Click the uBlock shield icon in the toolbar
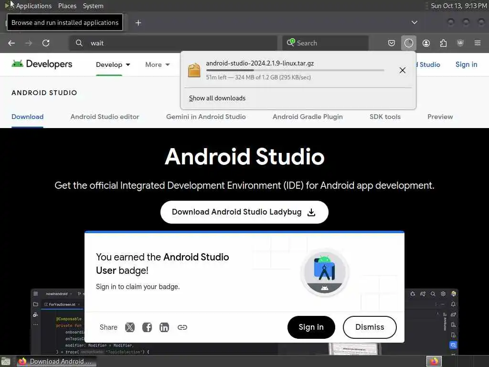 point(460,43)
